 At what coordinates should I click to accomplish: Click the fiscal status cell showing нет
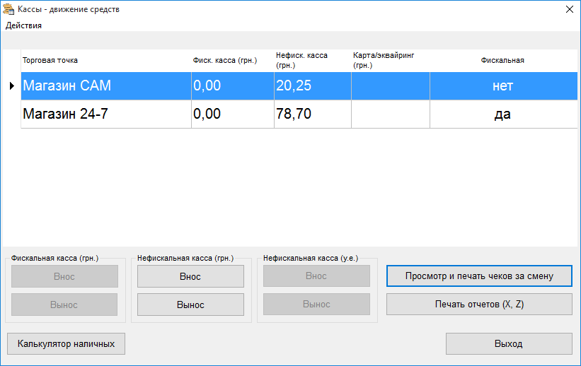click(x=502, y=86)
